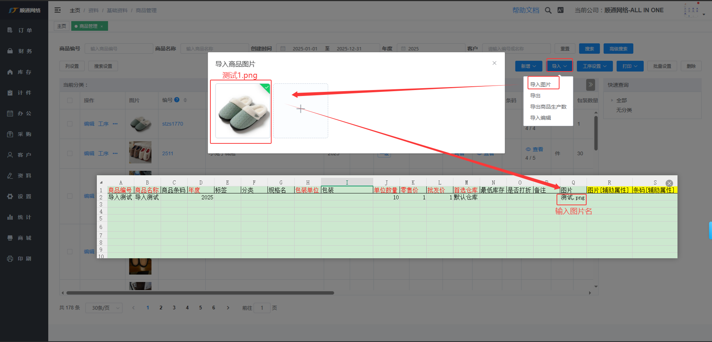Open the 30条/页 page size dropdown

[104, 308]
